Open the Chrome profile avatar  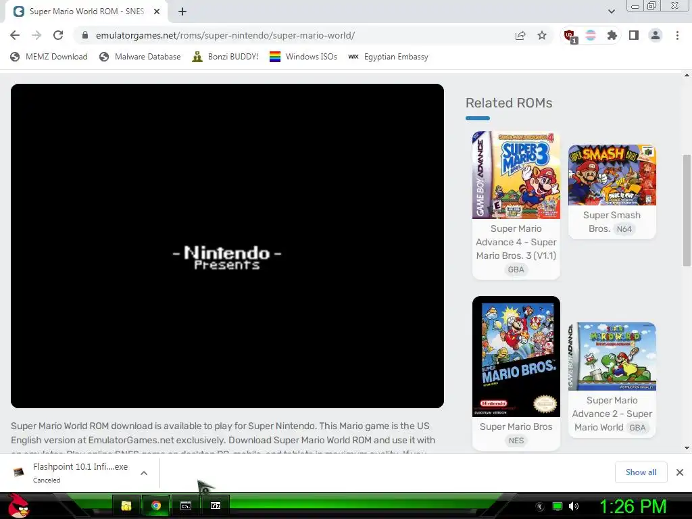(x=656, y=35)
